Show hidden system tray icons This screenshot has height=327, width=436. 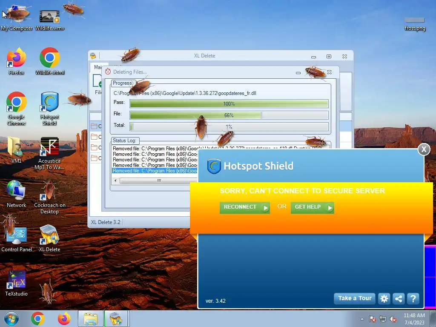362,319
